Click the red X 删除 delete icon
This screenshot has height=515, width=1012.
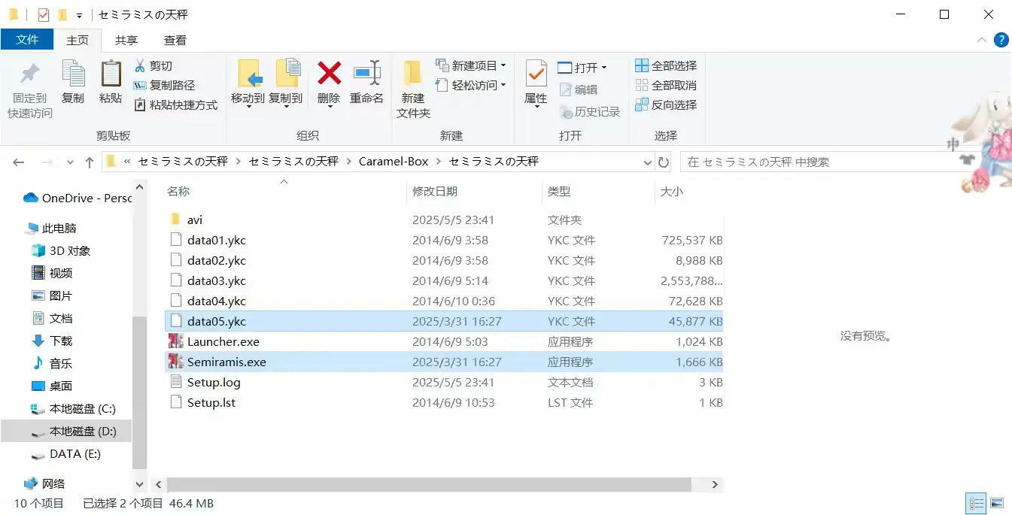[x=329, y=74]
